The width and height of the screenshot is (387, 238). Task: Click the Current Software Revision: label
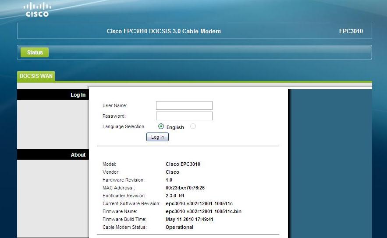pyautogui.click(x=131, y=203)
